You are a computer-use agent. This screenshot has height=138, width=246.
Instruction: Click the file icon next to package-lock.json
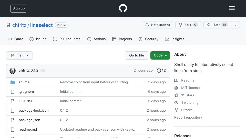click(13, 111)
